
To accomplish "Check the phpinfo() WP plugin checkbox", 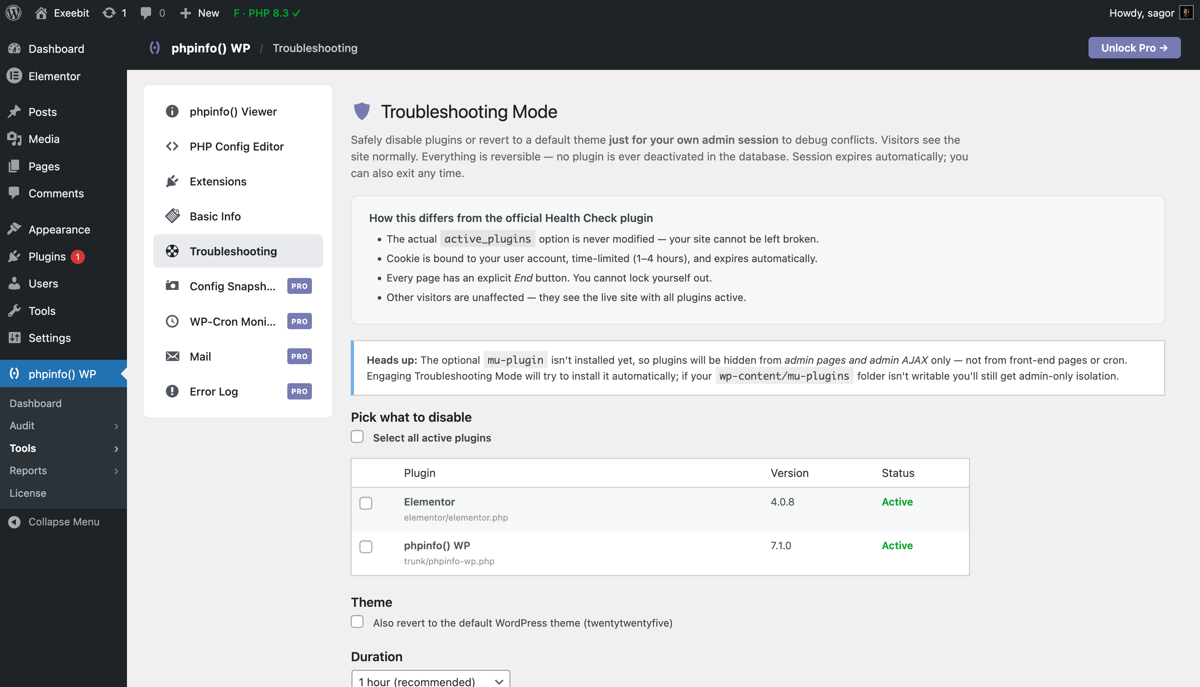I will click(366, 547).
